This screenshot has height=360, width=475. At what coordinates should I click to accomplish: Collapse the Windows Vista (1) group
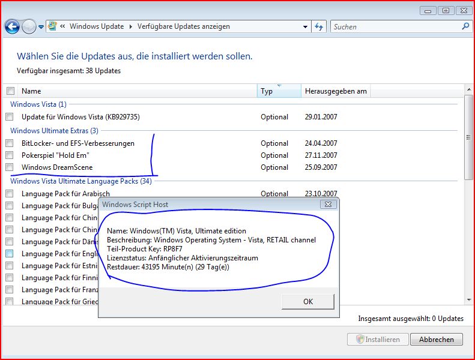pos(38,104)
